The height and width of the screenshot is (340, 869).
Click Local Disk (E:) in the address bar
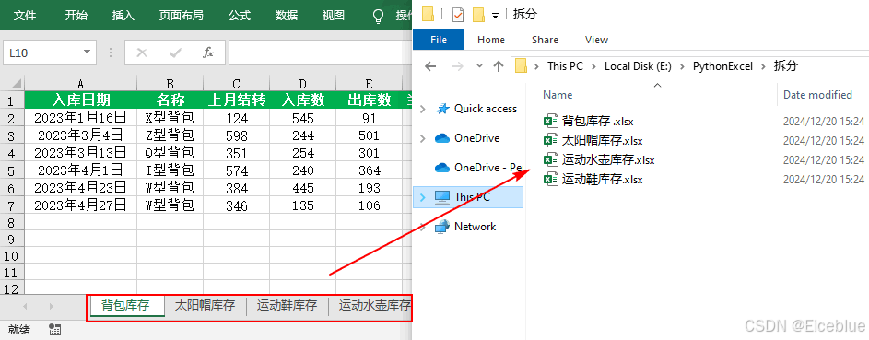coord(638,66)
